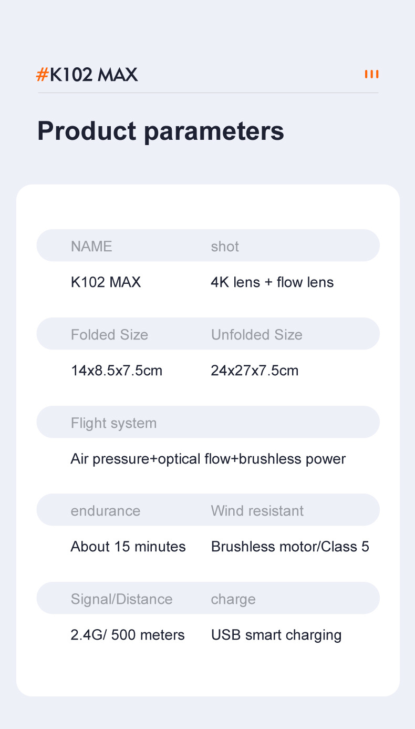
Task: Click the Unfolded Size label
Action: pos(256,334)
